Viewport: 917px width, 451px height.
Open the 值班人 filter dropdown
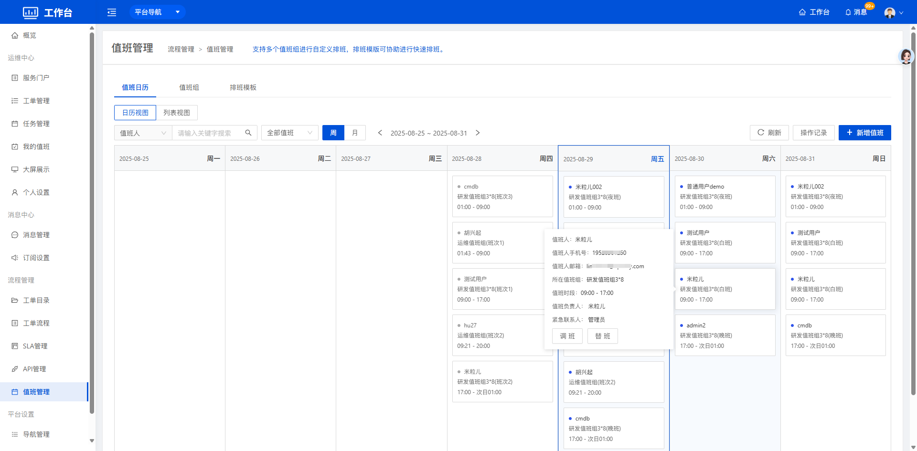coord(143,133)
